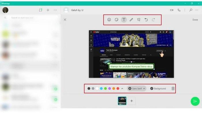Add another image with plus tile
This screenshot has height=113, width=202.
tap(132, 101)
